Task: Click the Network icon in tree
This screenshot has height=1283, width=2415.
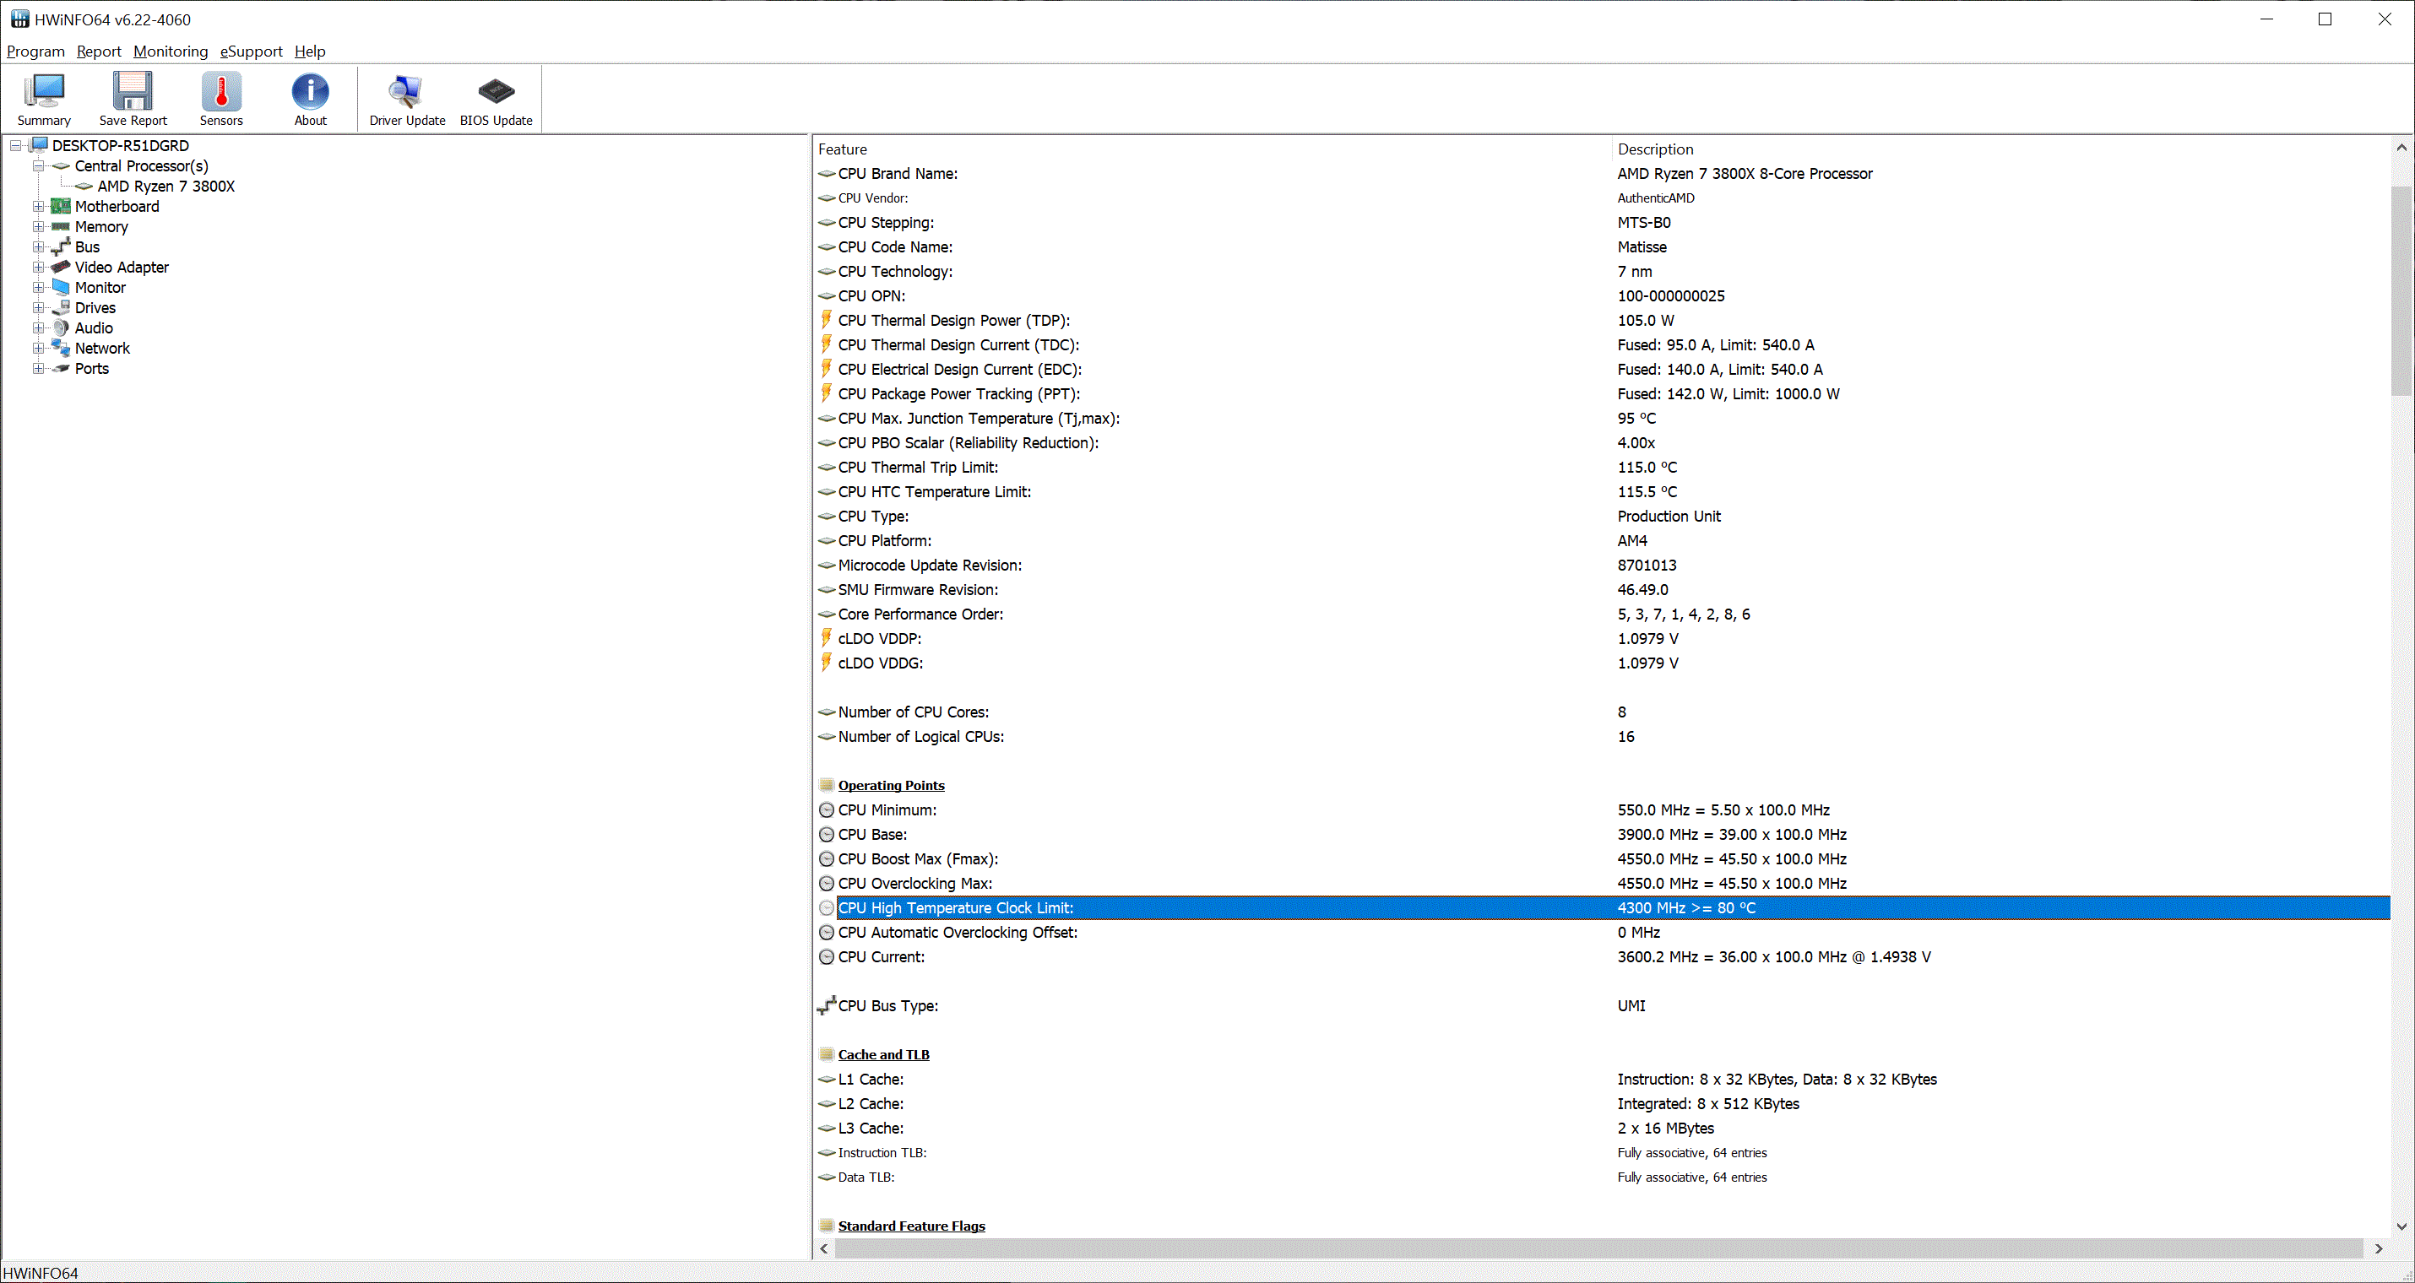Action: point(61,349)
